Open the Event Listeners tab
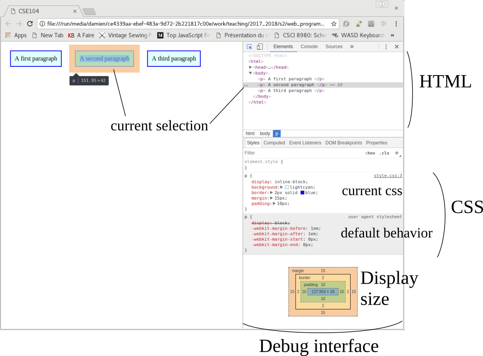Screen dimensions: 483x356 tap(305, 143)
